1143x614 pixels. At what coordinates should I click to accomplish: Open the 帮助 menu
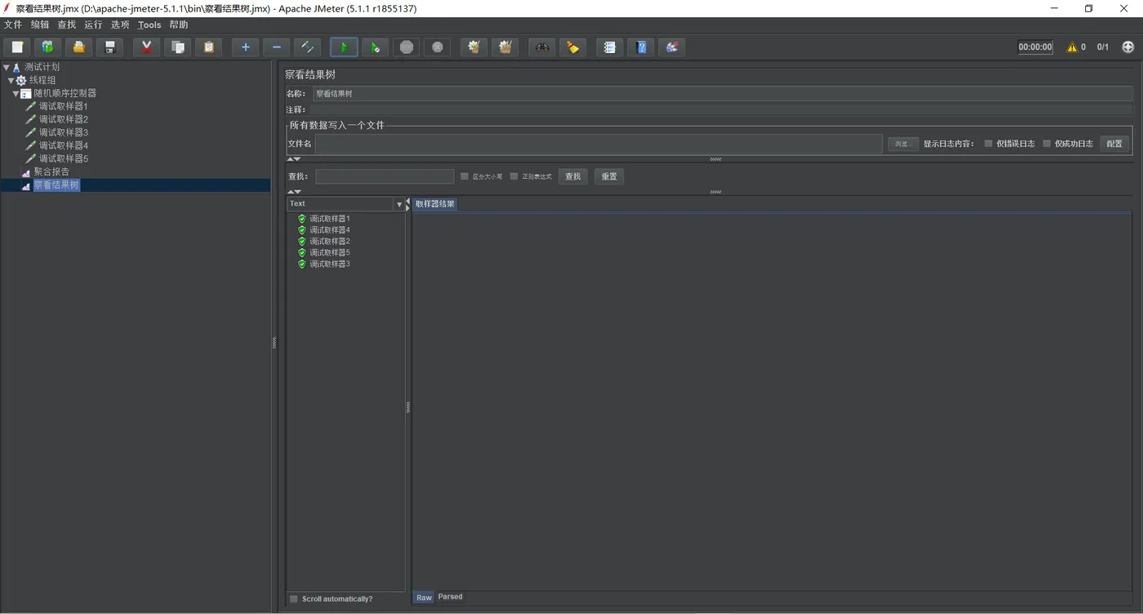click(179, 25)
